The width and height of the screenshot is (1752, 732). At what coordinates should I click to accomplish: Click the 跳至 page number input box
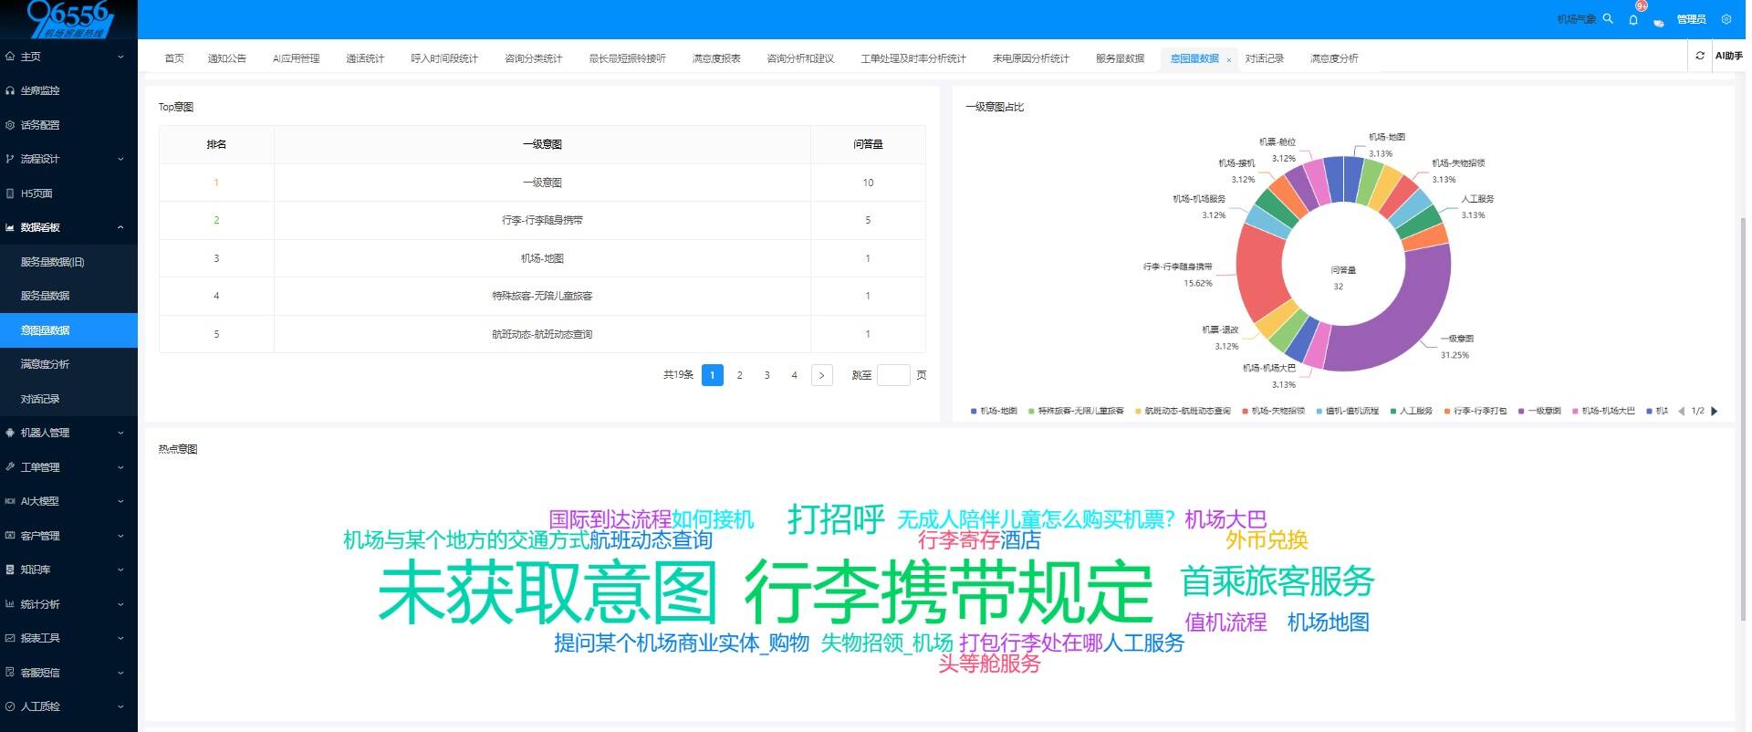[892, 375]
